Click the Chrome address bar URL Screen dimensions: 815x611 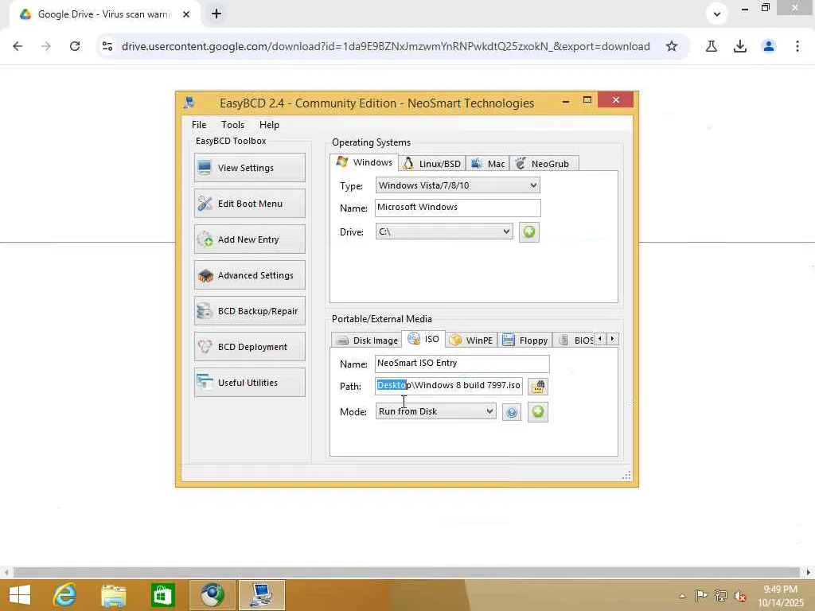[386, 46]
